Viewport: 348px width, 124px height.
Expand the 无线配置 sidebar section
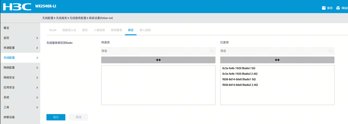click(20, 58)
